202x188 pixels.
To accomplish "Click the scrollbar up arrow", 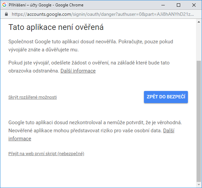I will 199,22.
